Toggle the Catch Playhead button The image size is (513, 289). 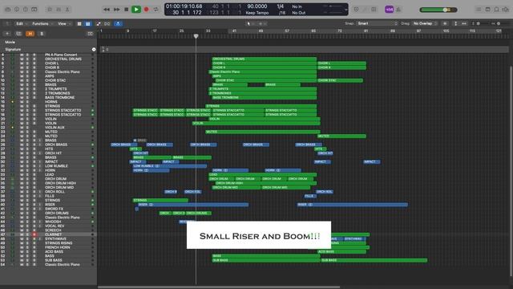pyautogui.click(x=118, y=23)
